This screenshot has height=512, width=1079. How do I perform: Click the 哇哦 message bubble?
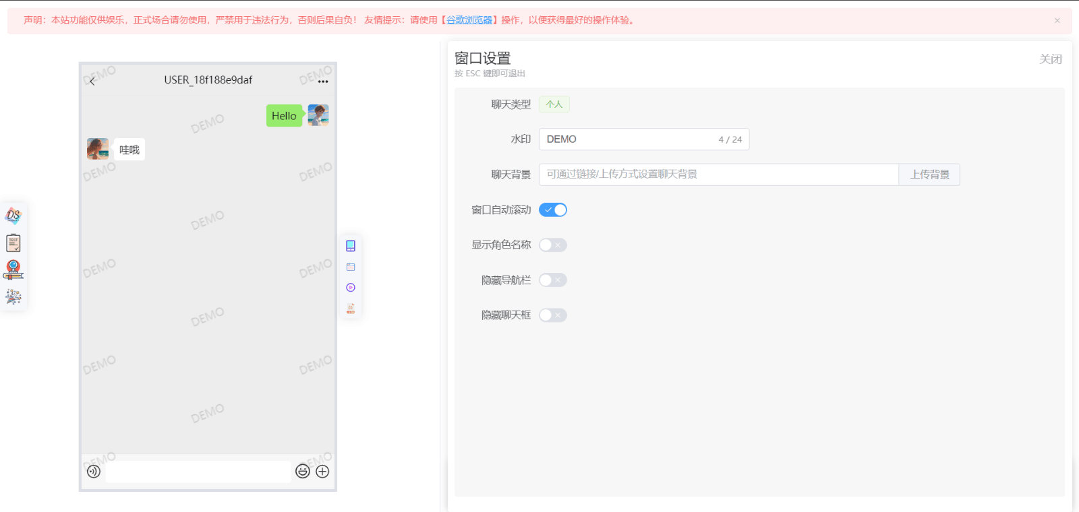[x=129, y=150]
